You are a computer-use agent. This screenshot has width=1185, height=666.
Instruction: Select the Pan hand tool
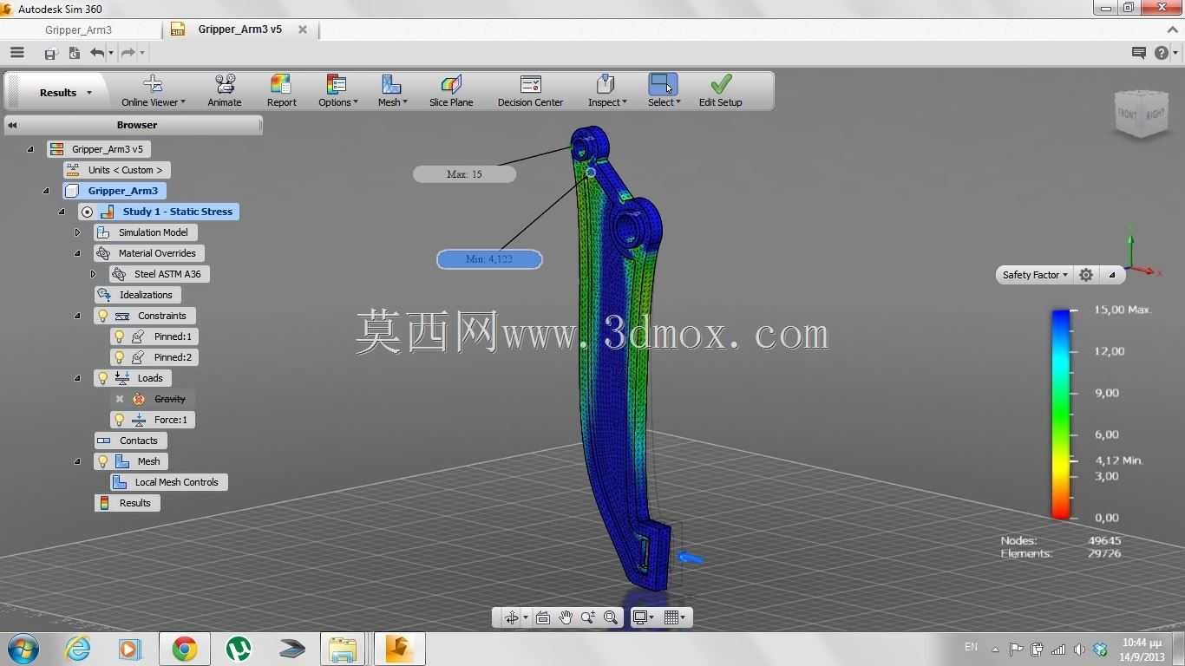coord(566,617)
